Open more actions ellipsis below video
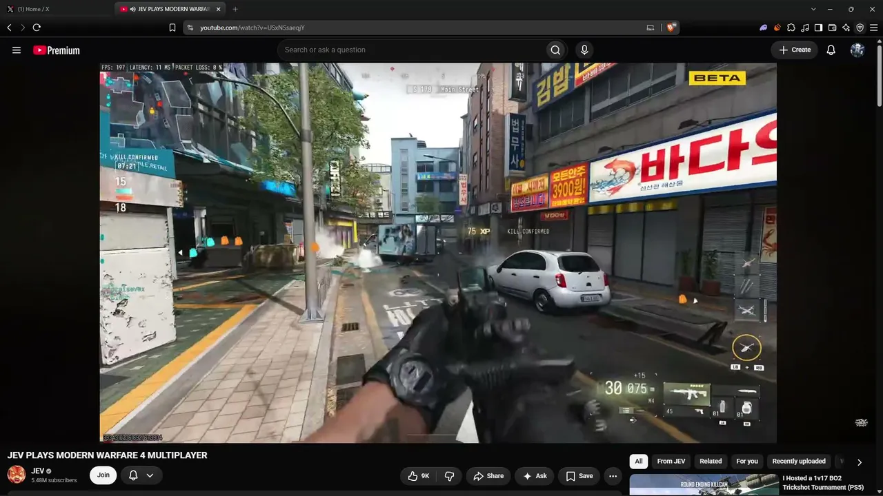883x496 pixels. 613,476
